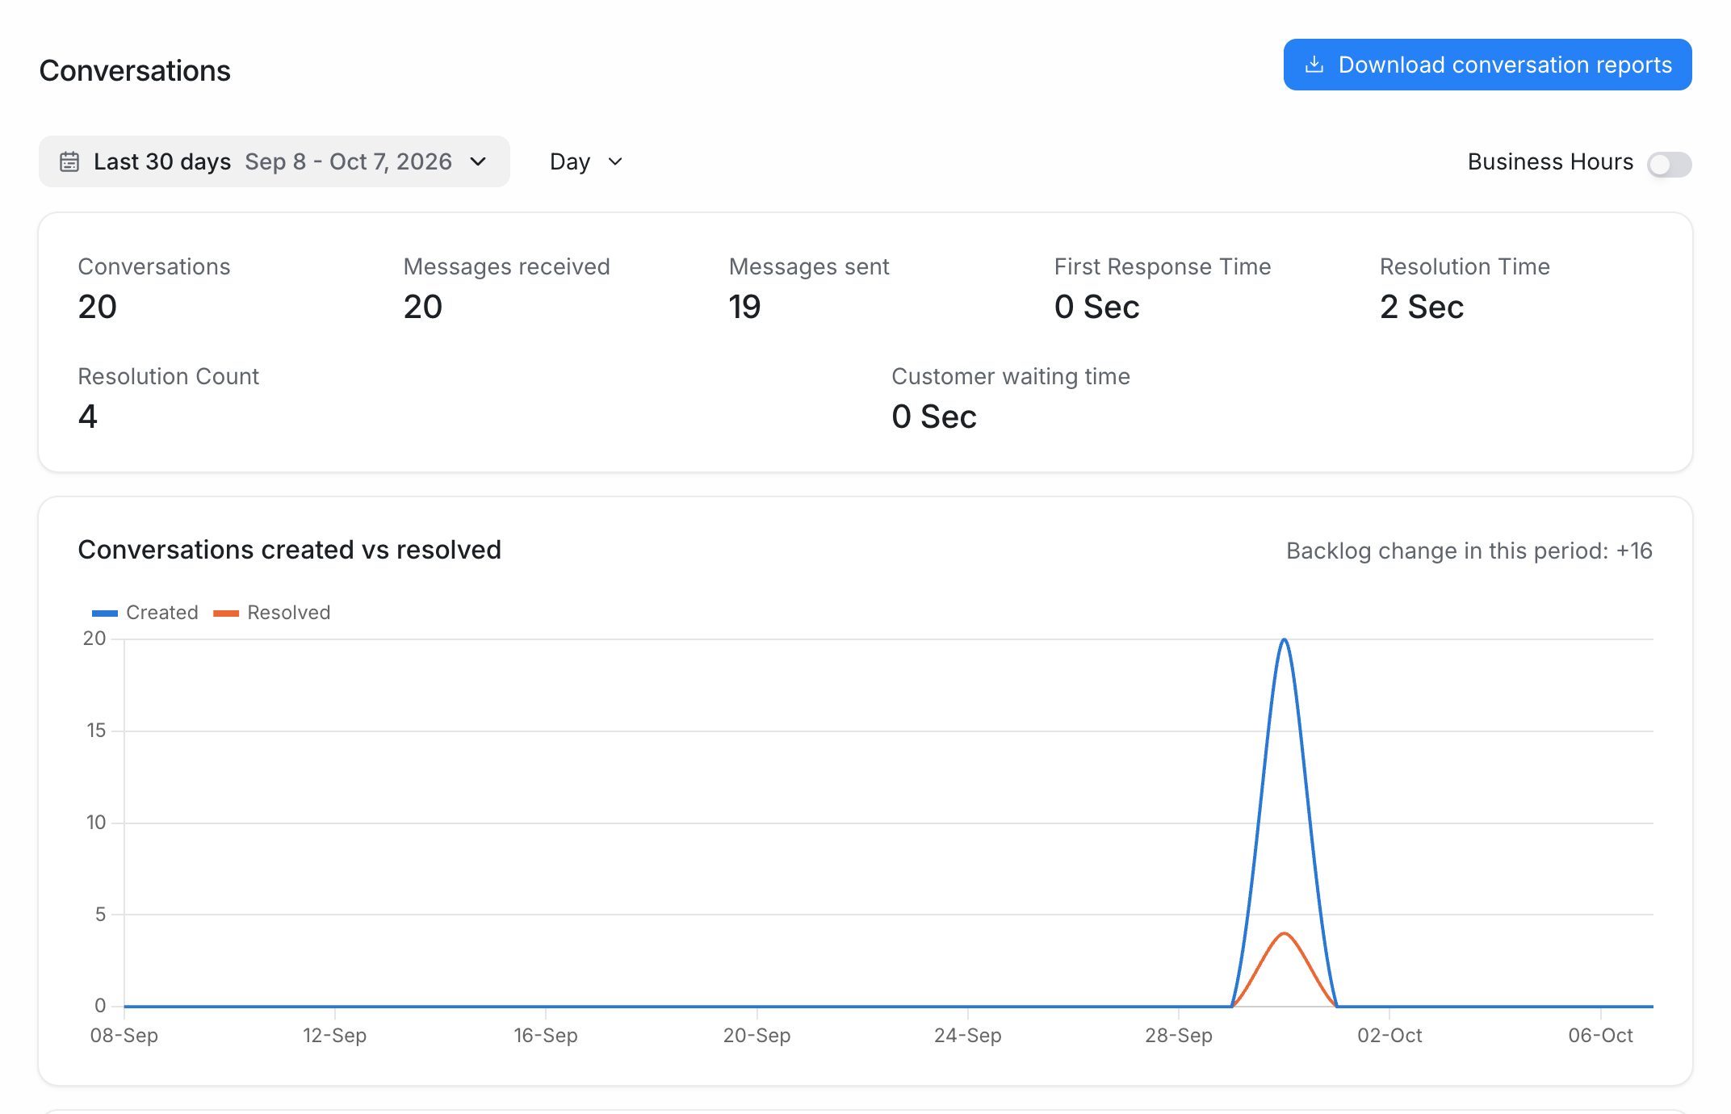Click the calendar icon in date picker

coord(69,161)
